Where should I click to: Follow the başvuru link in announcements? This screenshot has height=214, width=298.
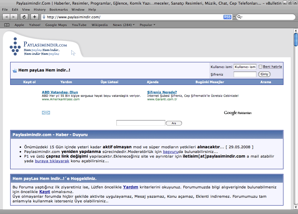click(171, 152)
